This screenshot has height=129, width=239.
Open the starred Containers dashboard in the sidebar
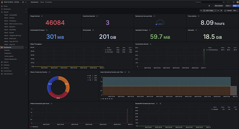[10, 21]
